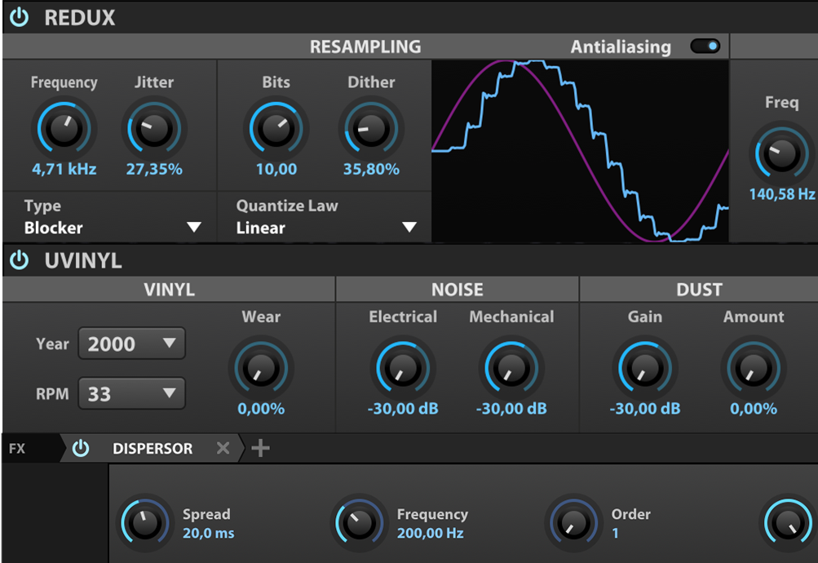Click the RESAMPLING section header
The width and height of the screenshot is (818, 563).
coord(365,47)
